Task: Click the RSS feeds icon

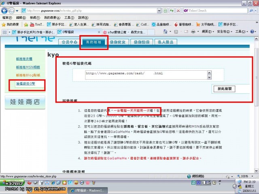Action: pos(176,32)
